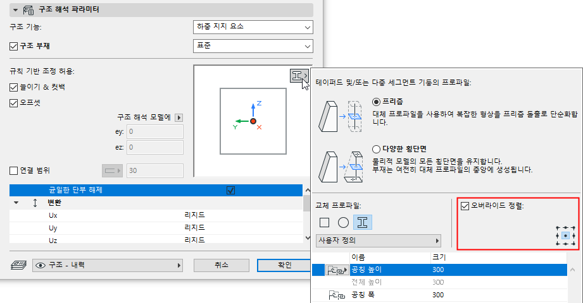583x303 pixels.
Task: Open the 연결 범위 shape selector button
Action: coord(112,170)
